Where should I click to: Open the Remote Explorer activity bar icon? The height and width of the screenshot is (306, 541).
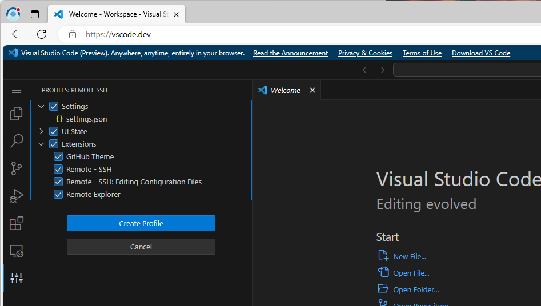(16, 251)
